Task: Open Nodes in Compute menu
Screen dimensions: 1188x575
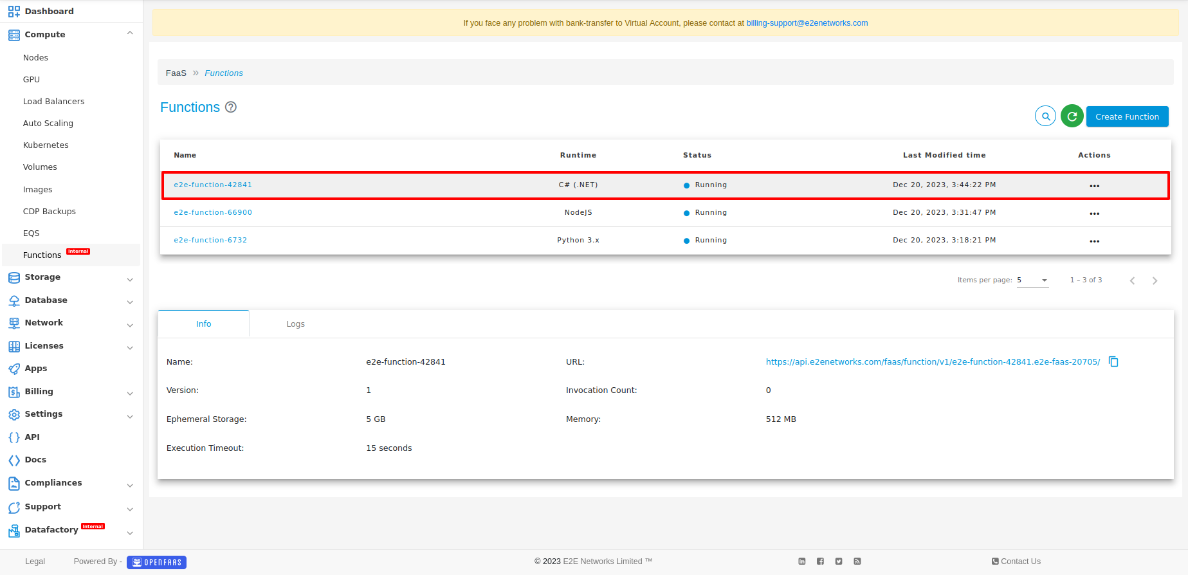Action: [x=35, y=58]
